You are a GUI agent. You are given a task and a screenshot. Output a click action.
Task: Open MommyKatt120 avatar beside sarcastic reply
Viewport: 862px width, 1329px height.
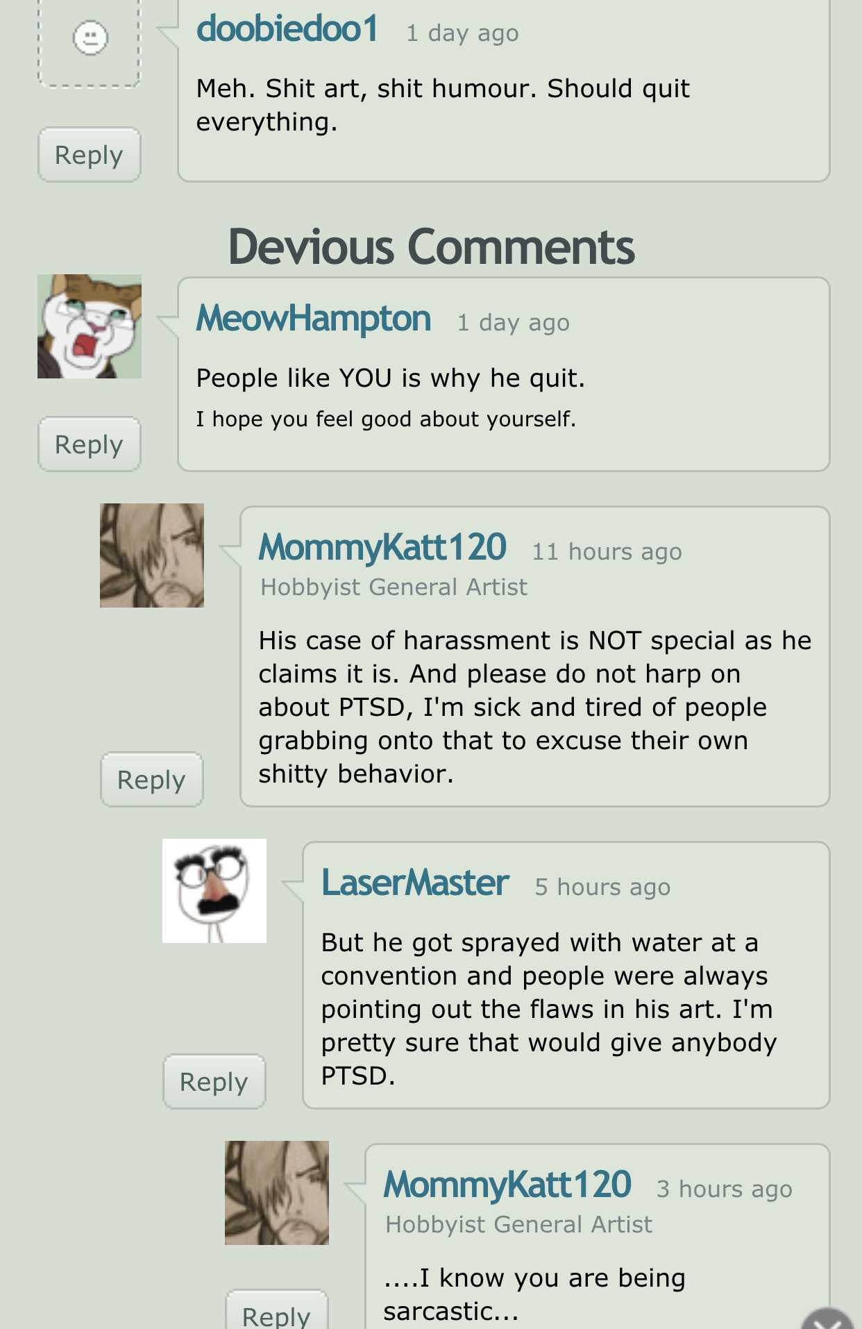tap(277, 1193)
